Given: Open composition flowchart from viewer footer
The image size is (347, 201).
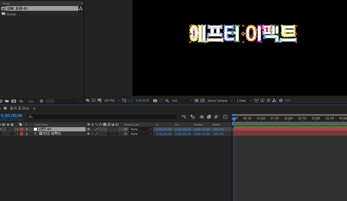Looking at the screenshot, I should click(x=274, y=100).
